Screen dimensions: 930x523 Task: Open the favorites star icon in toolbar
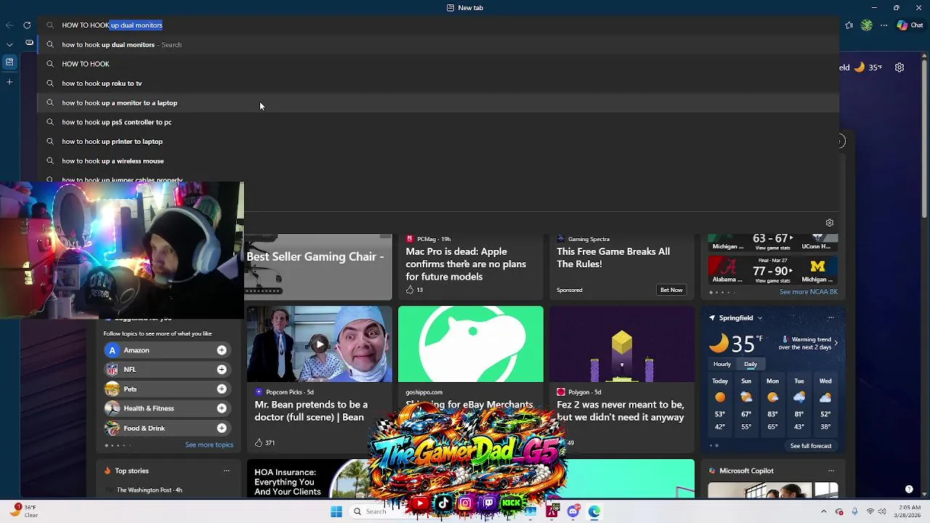(x=849, y=25)
